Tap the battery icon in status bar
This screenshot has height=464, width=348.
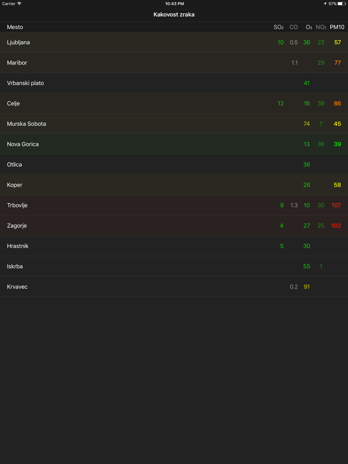click(x=342, y=3)
